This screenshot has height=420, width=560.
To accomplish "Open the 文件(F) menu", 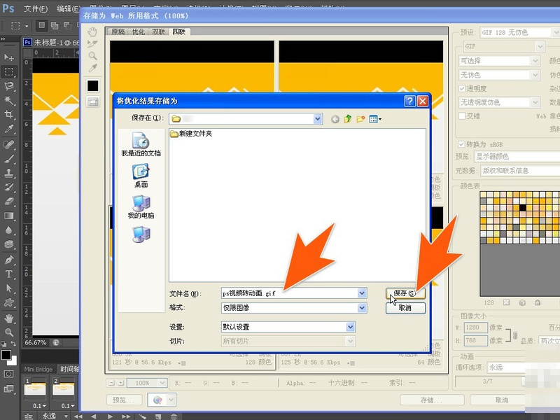I will [36, 8].
